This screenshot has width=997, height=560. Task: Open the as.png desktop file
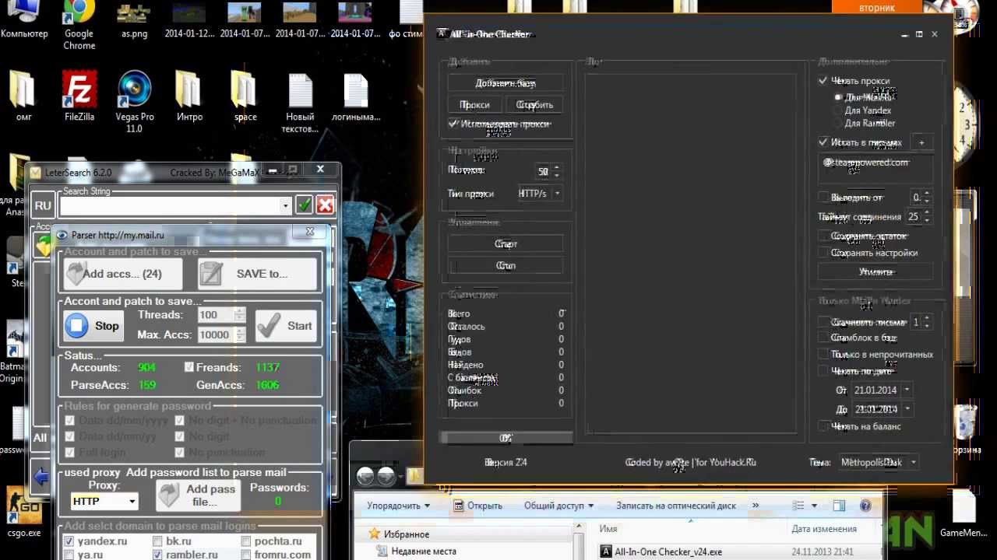point(135,22)
